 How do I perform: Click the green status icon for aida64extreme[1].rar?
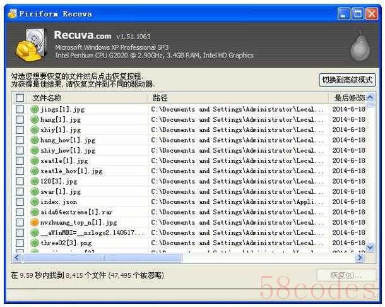tap(35, 212)
